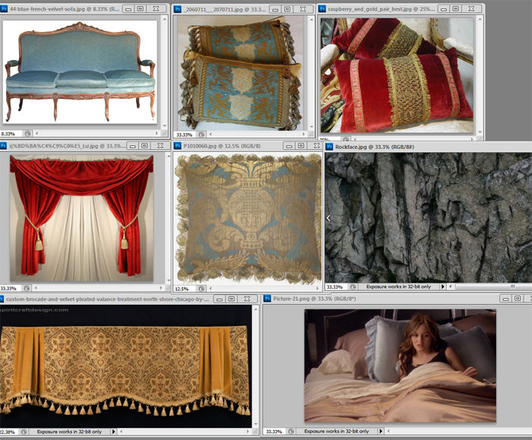
Task: Select the _Lu.jpg @ 33.3% title bar
Action: [x=85, y=146]
